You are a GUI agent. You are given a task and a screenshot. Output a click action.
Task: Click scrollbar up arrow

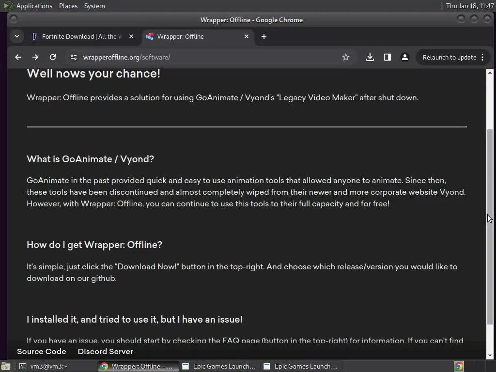tap(490, 73)
